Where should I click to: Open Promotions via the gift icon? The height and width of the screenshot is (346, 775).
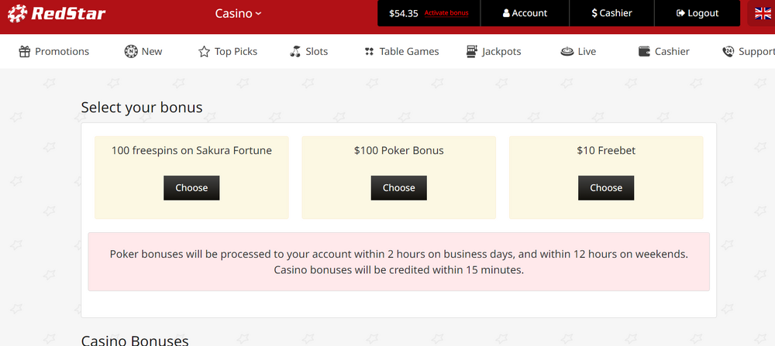pyautogui.click(x=25, y=51)
